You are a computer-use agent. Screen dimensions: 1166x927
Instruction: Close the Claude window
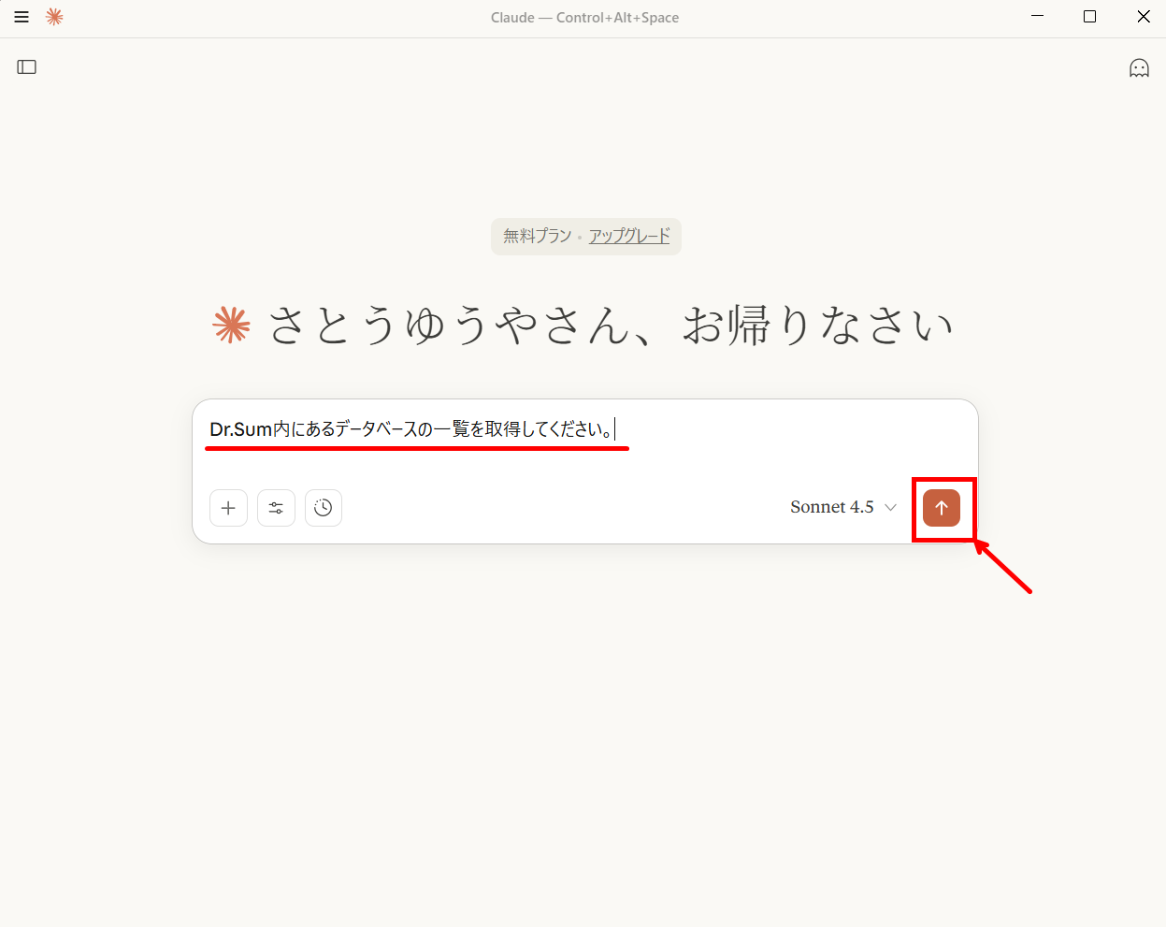[1143, 17]
